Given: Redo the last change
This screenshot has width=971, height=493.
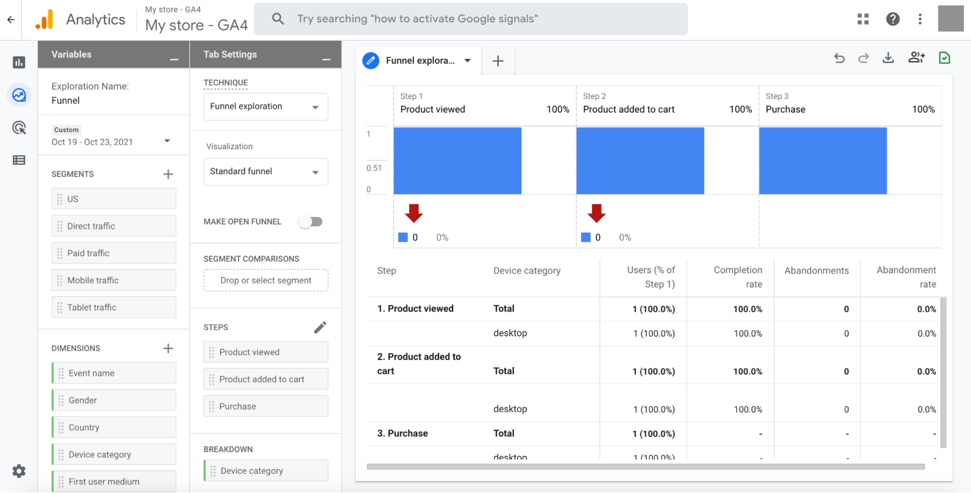Looking at the screenshot, I should [864, 58].
